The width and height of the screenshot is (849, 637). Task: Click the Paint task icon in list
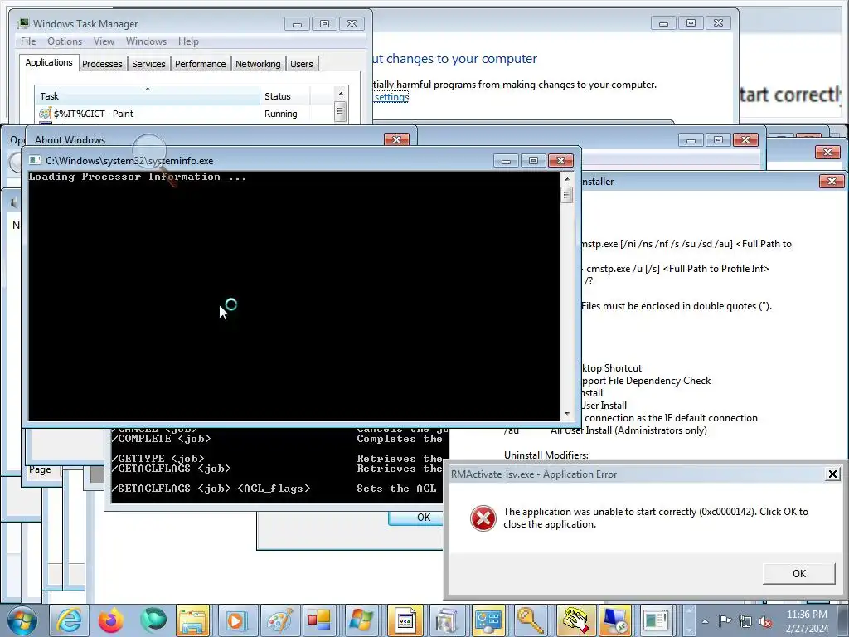click(45, 113)
